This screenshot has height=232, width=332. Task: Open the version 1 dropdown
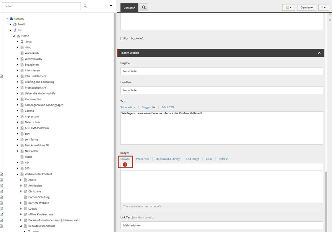pos(323,7)
